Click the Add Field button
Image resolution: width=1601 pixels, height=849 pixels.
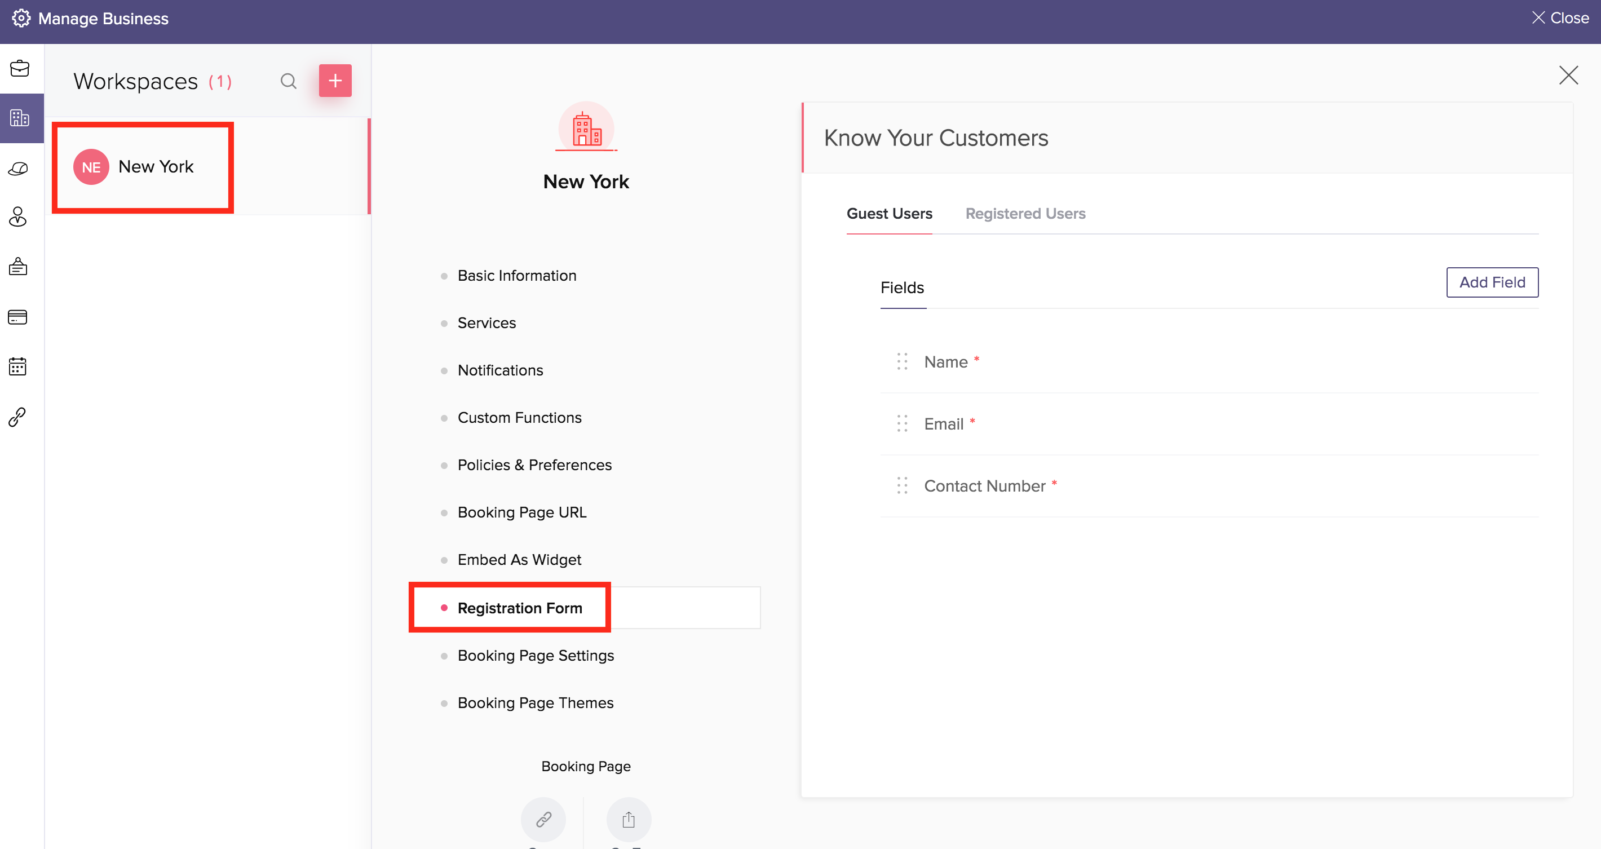tap(1492, 282)
